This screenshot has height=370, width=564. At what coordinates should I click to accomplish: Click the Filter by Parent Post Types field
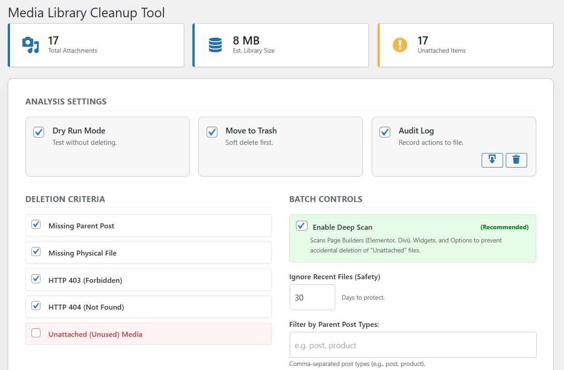(413, 345)
